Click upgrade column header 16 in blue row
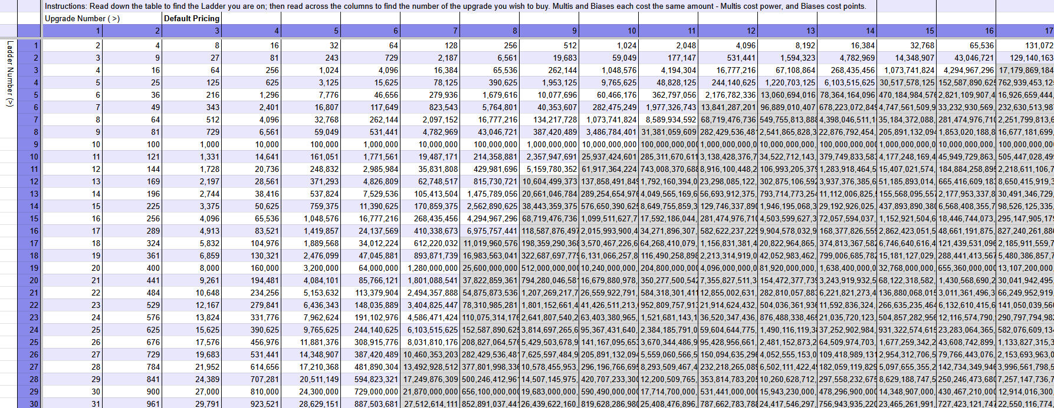The height and width of the screenshot is (408, 1054). point(966,31)
